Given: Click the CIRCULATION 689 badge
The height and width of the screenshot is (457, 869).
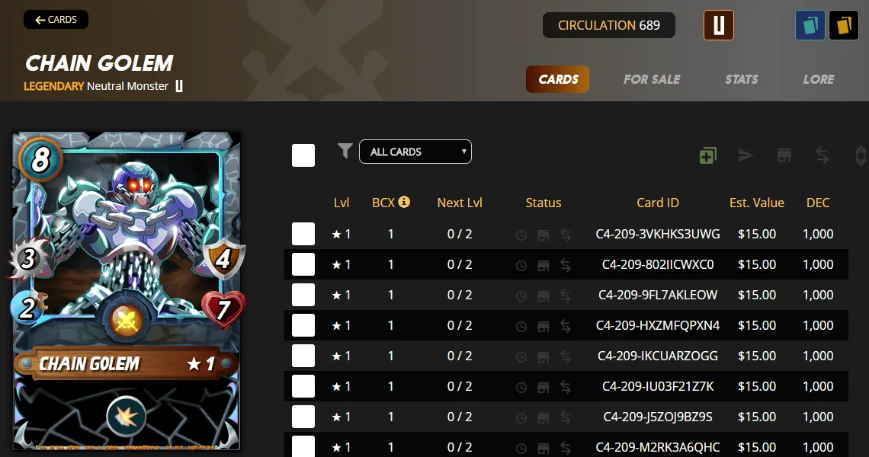Looking at the screenshot, I should tap(608, 25).
